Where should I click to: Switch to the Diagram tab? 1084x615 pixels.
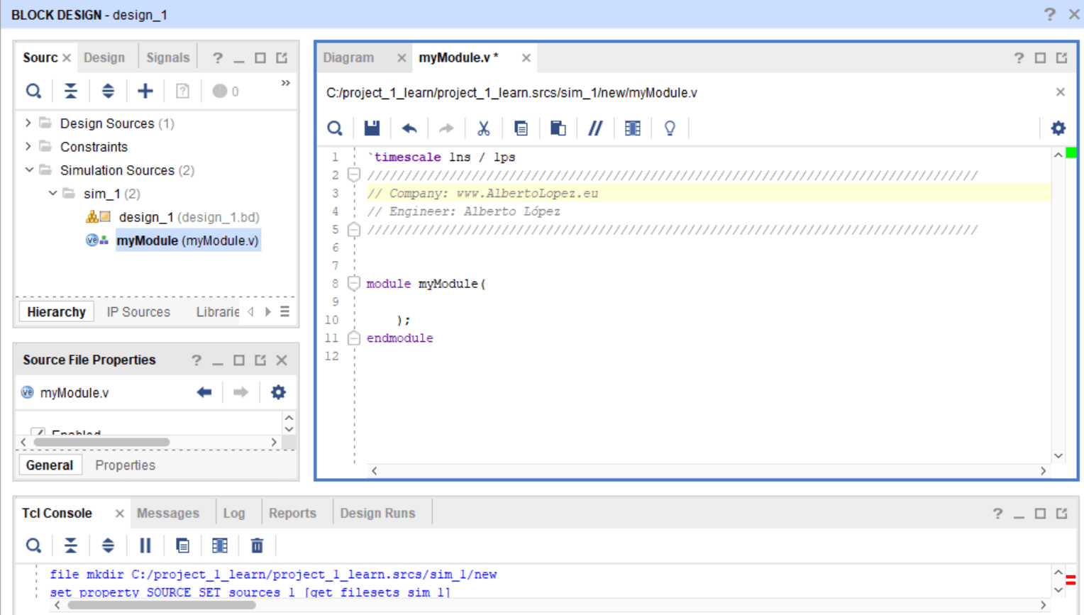tap(348, 57)
